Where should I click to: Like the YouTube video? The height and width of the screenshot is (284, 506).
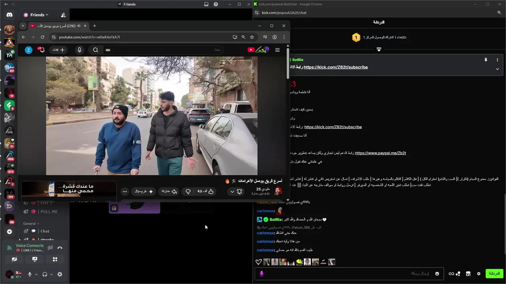206,191
